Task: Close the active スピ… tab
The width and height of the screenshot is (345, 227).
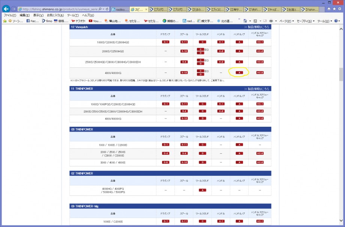Action: 146,9
